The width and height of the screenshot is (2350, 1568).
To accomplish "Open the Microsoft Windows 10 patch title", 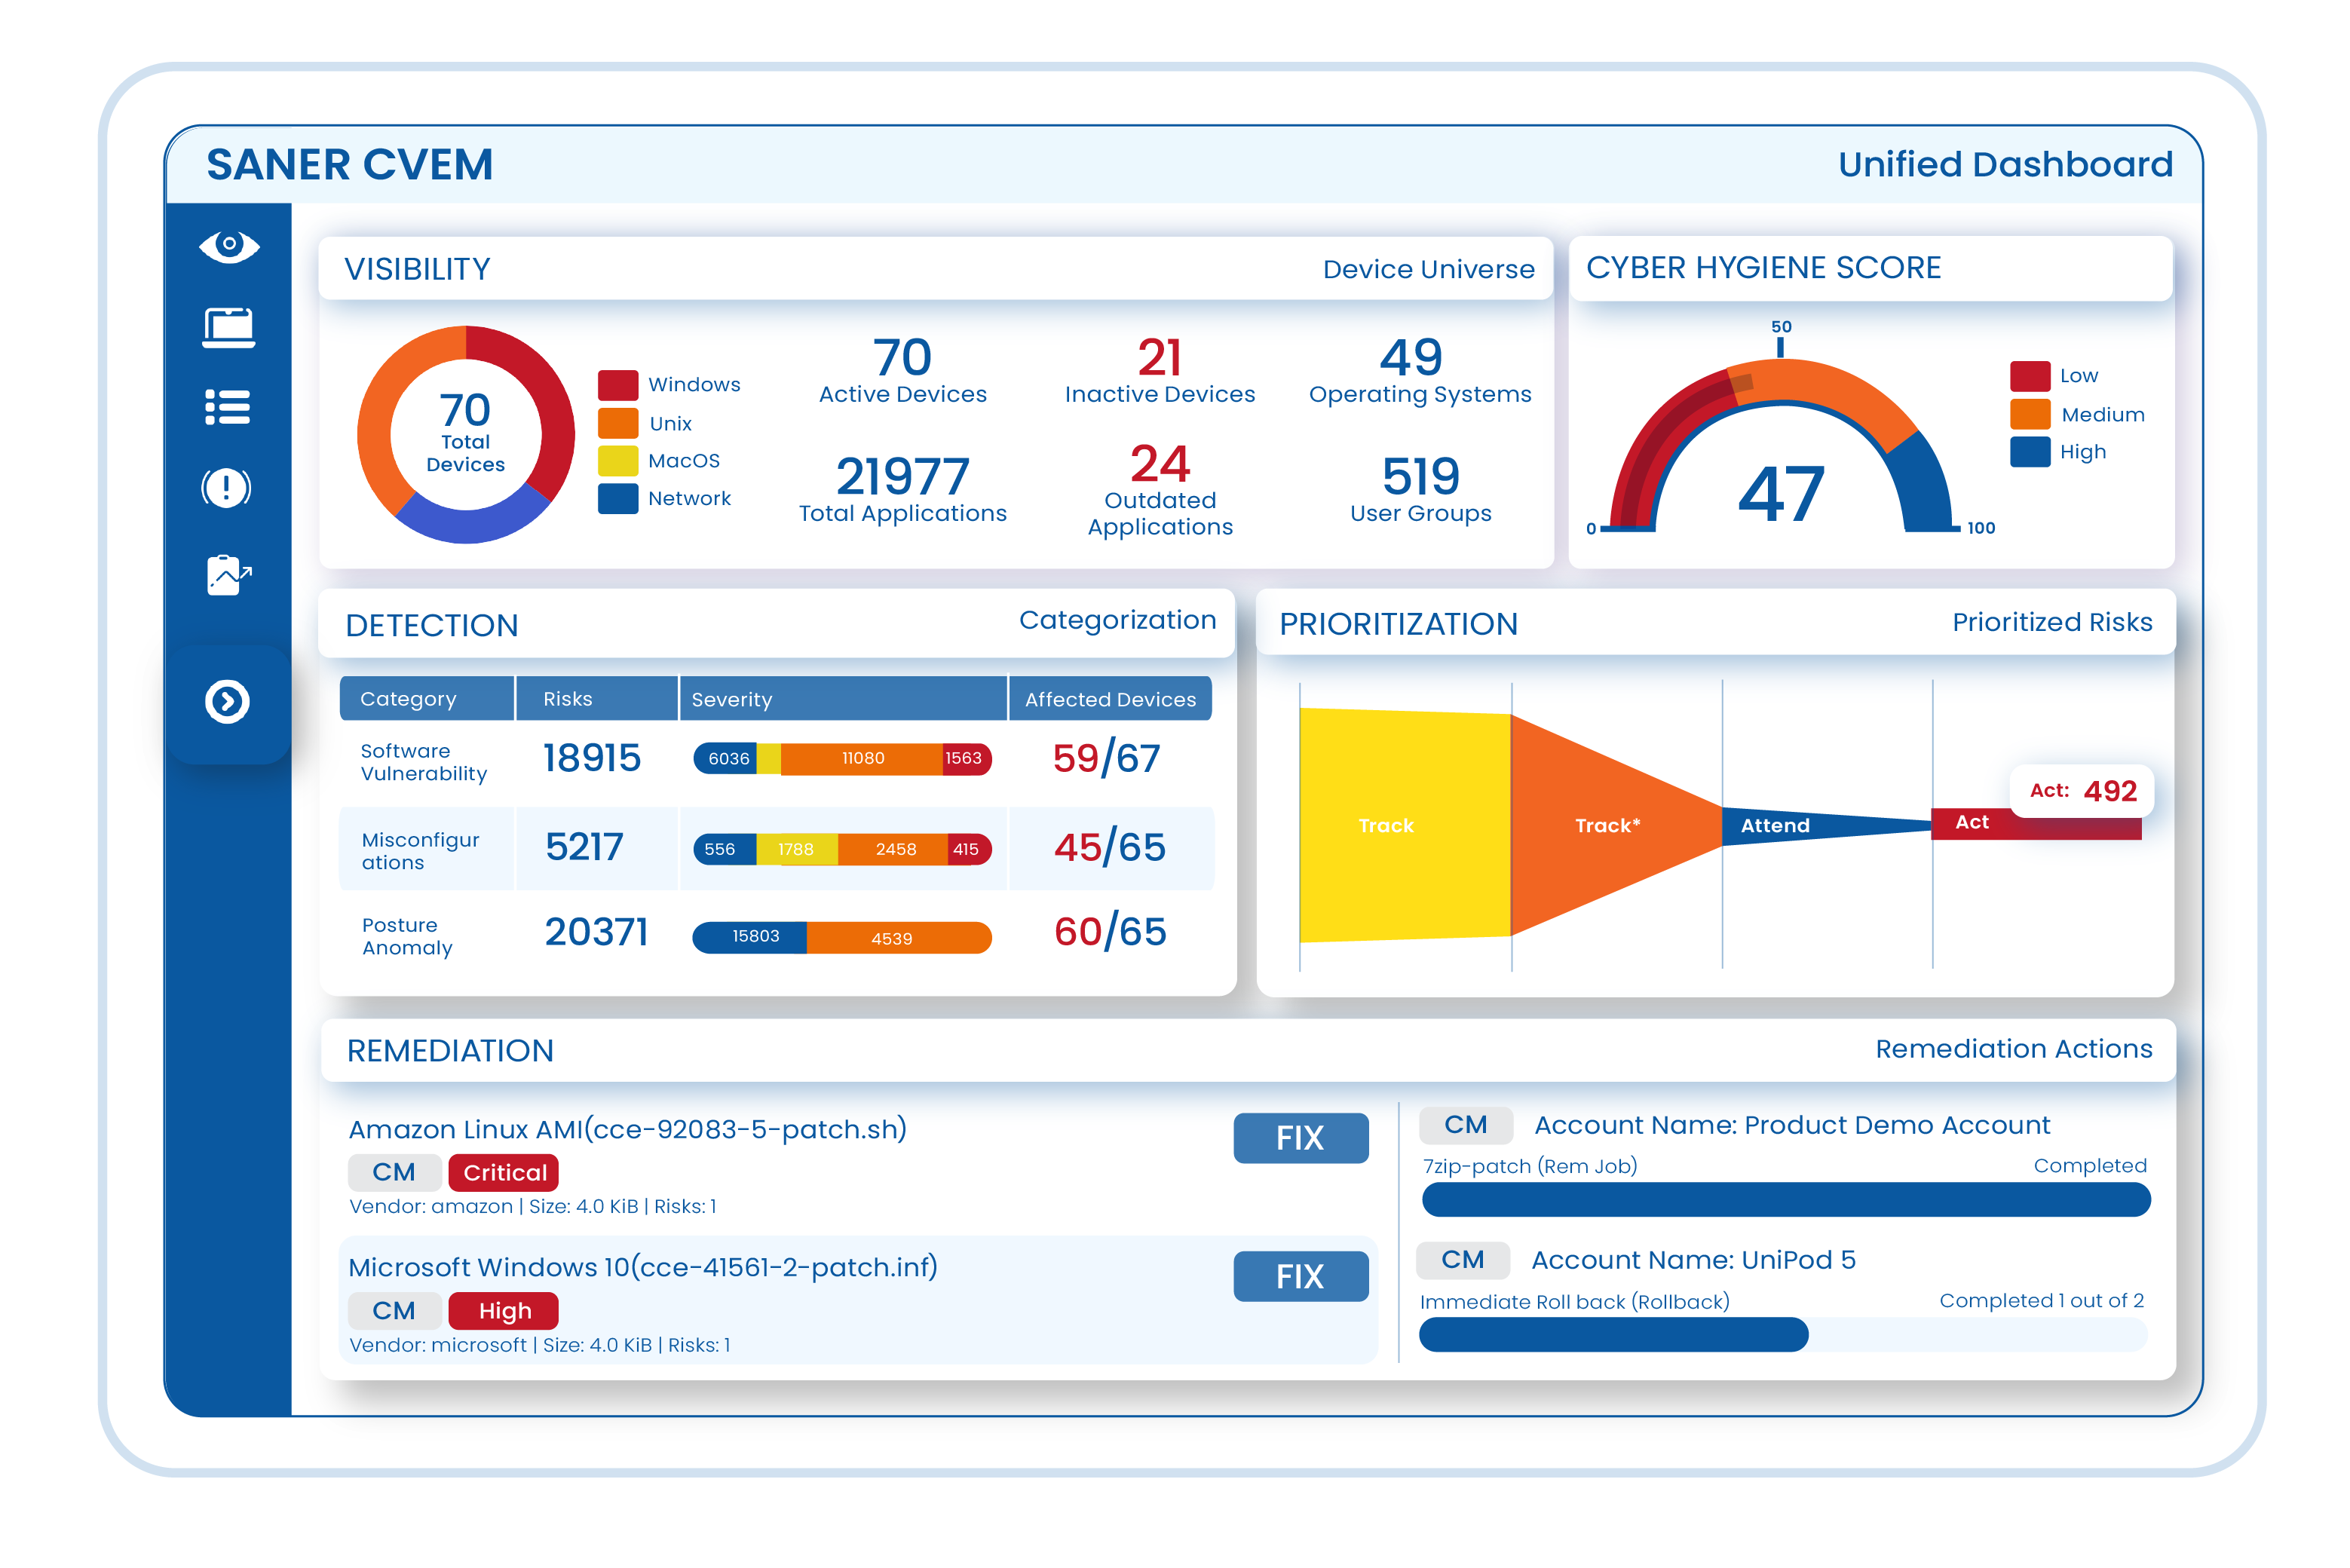I will point(643,1268).
